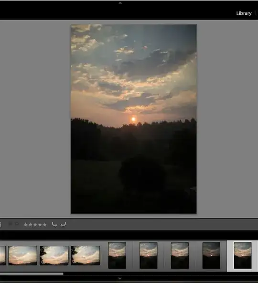Rotate photo clockwise with second arrow icon
Viewport: 258px width, 283px height.
(x=63, y=225)
